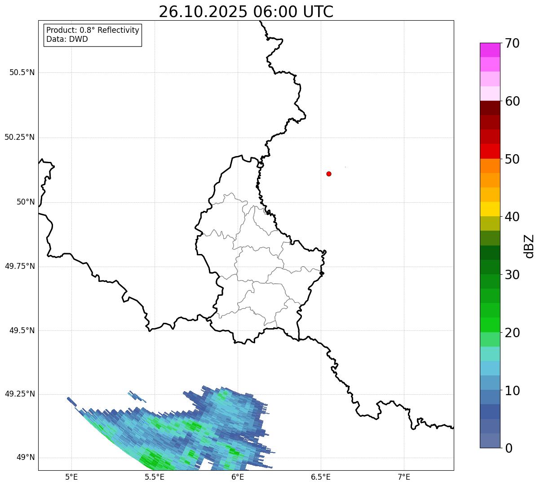Click the 7°E longitude tick label
Image resolution: width=540 pixels, height=486 pixels.
[x=404, y=477]
